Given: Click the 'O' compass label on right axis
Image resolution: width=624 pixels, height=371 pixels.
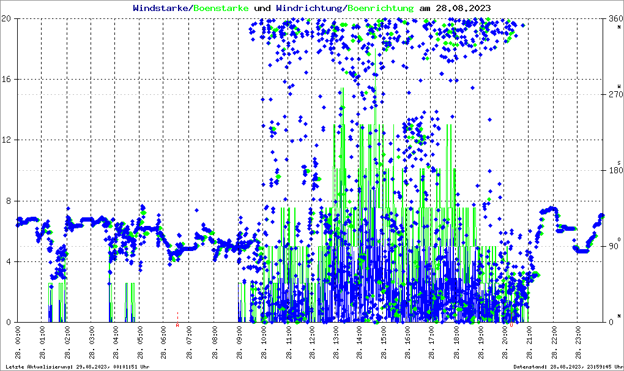Looking at the screenshot, I should (x=619, y=239).
